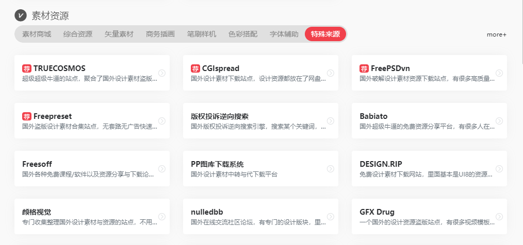Go to the 笔刷样机 tab
The height and width of the screenshot is (245, 523).
pos(202,34)
